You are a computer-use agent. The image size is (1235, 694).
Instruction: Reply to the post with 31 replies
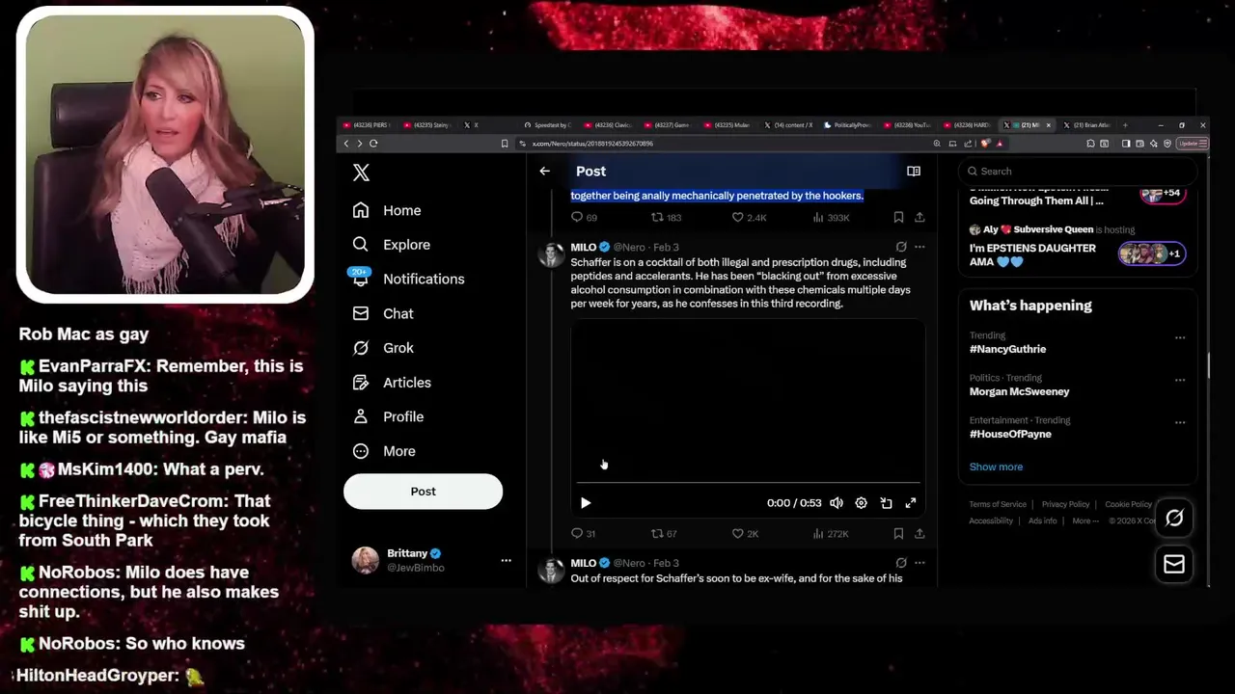(584, 533)
